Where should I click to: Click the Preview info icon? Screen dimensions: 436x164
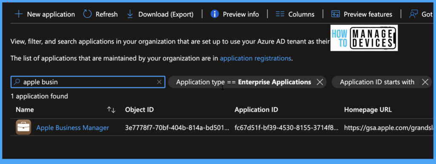click(x=215, y=14)
